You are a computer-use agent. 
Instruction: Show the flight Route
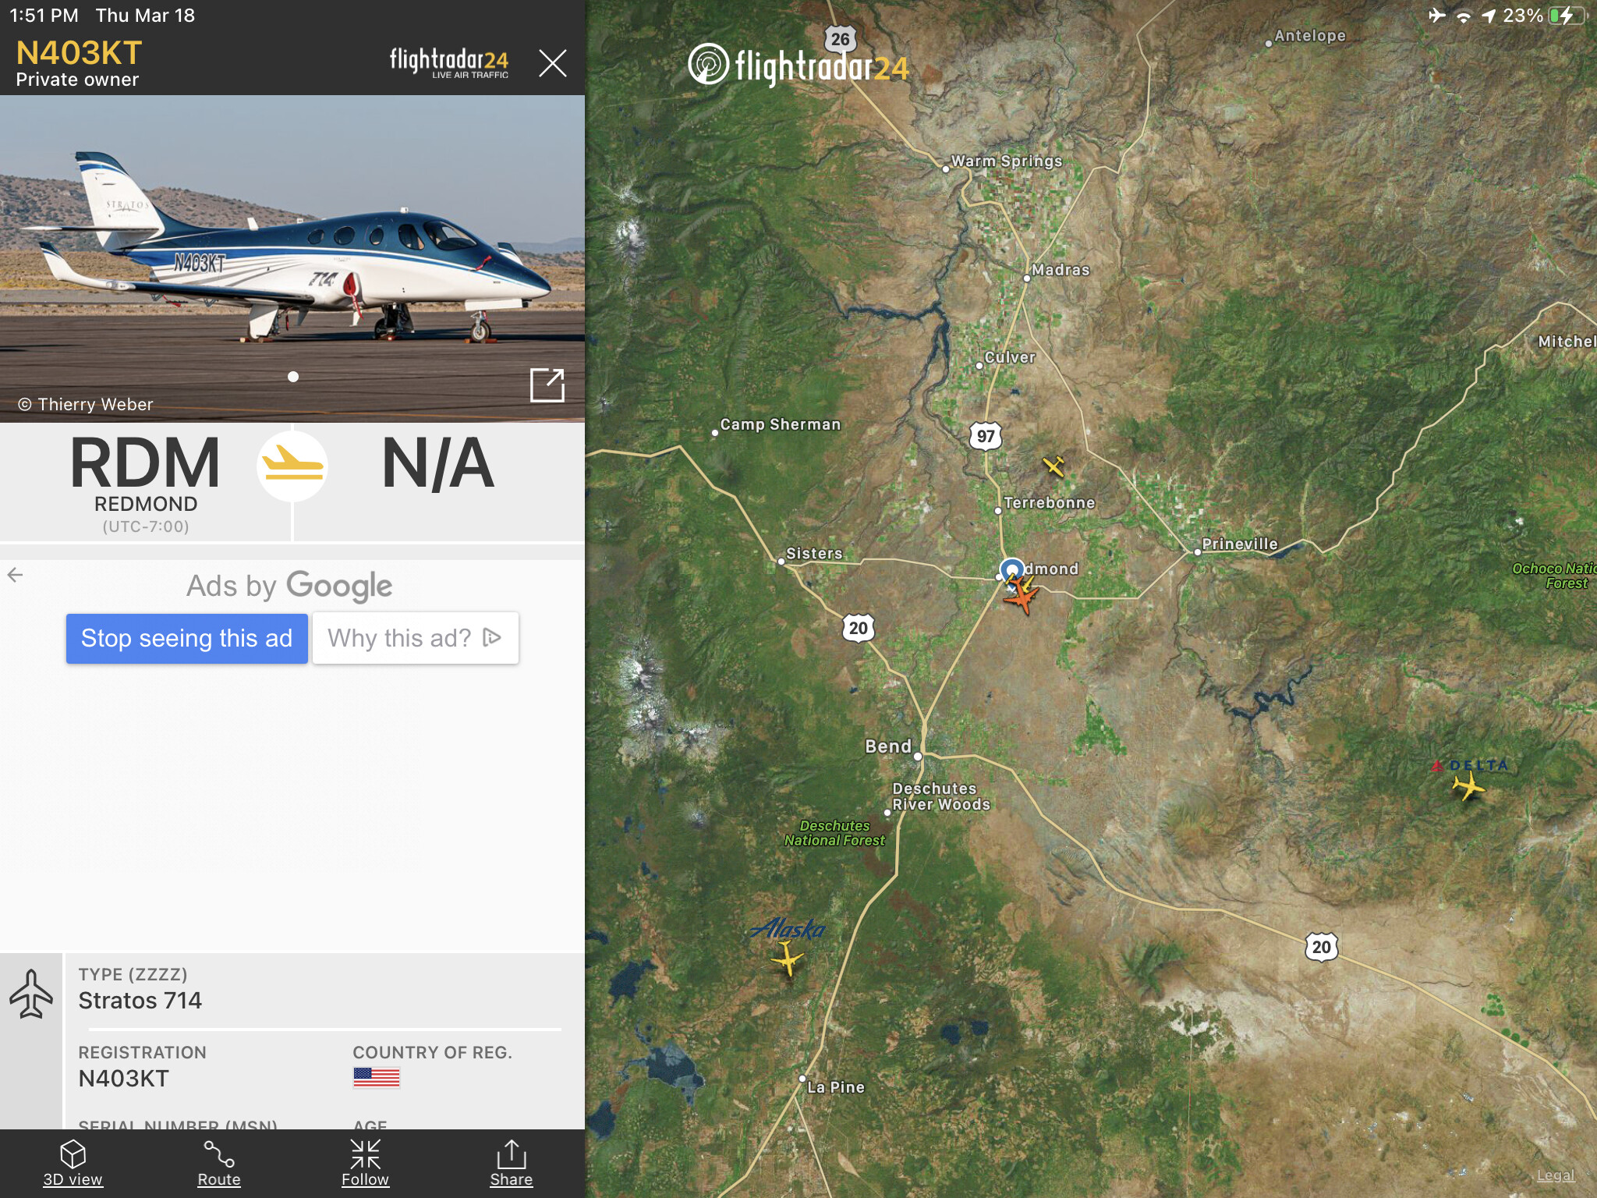(219, 1163)
